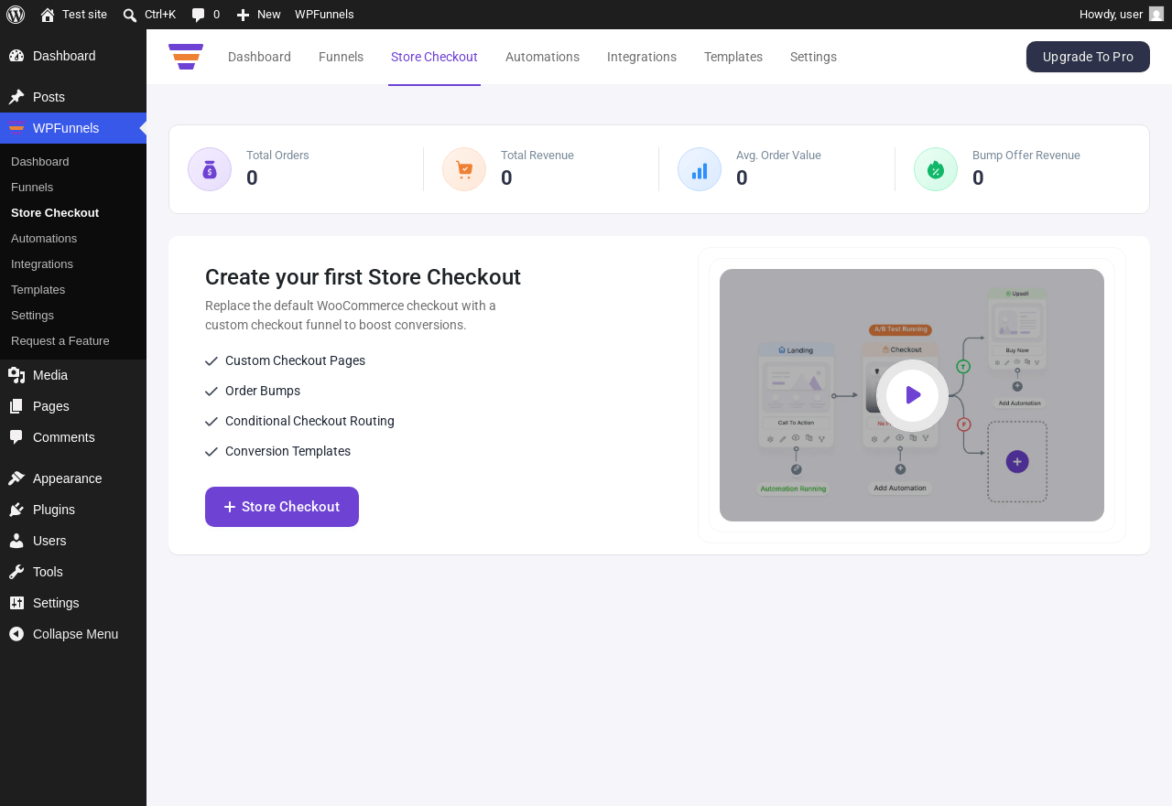Click the Total Orders money bag icon
This screenshot has width=1172, height=806.
(x=210, y=169)
